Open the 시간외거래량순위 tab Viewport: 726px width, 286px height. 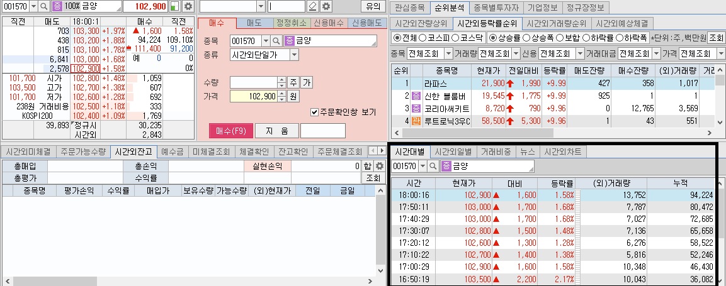557,23
